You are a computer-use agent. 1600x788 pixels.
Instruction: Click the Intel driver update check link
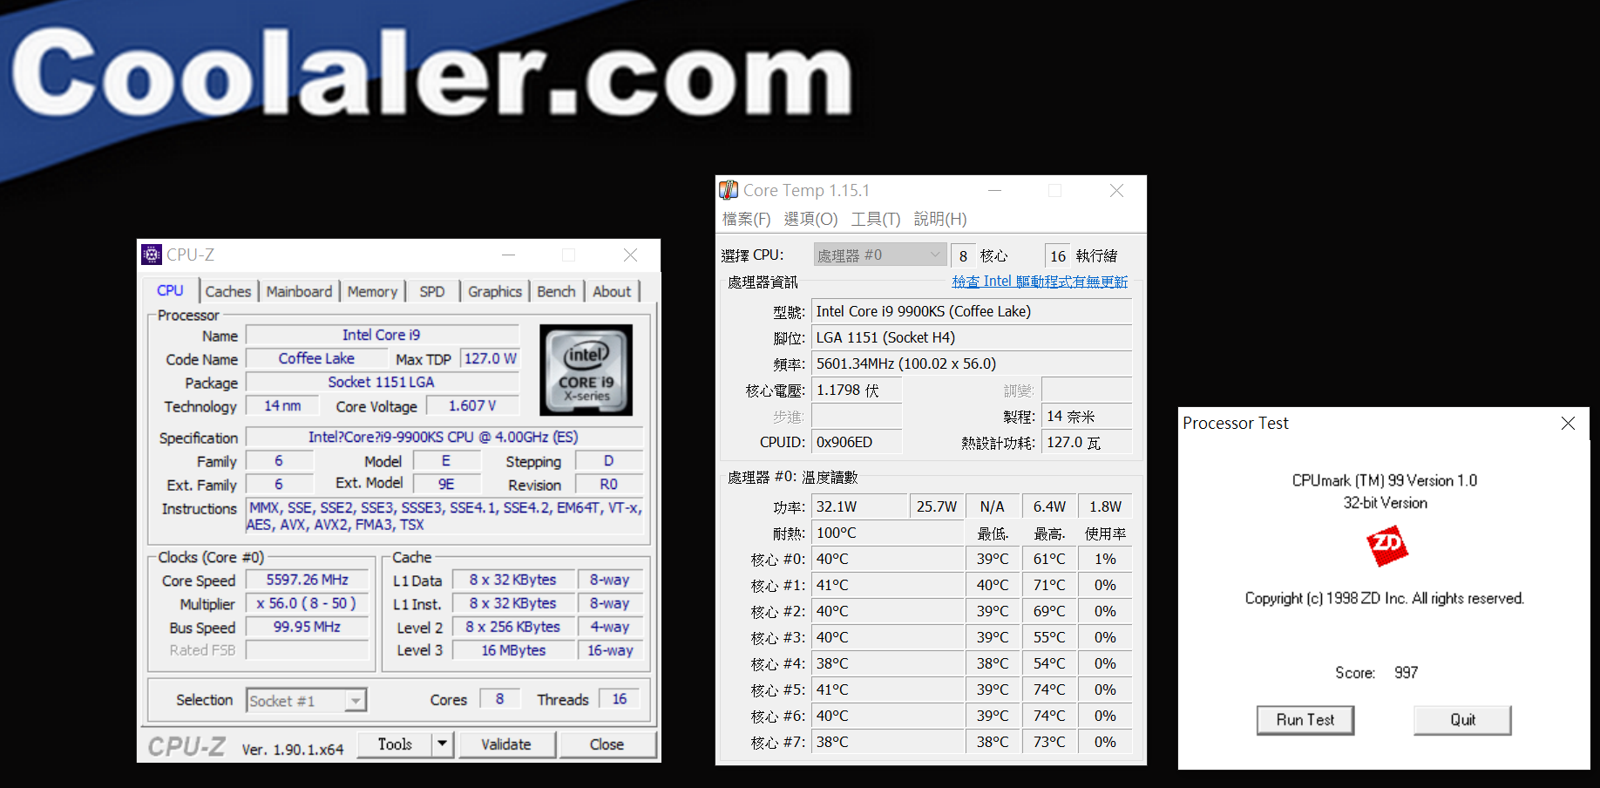tap(1040, 282)
